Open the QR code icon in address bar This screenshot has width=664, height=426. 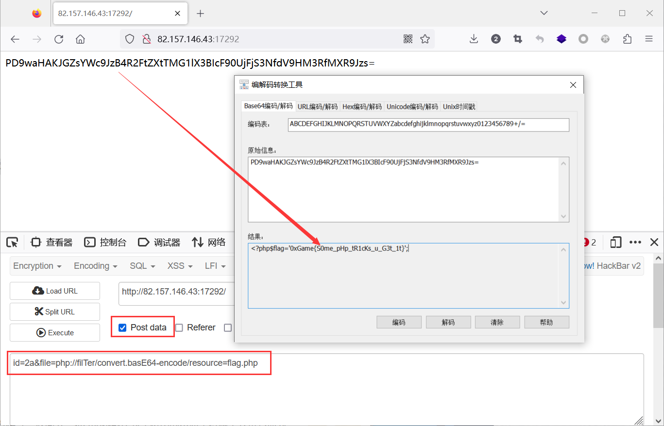pyautogui.click(x=408, y=39)
